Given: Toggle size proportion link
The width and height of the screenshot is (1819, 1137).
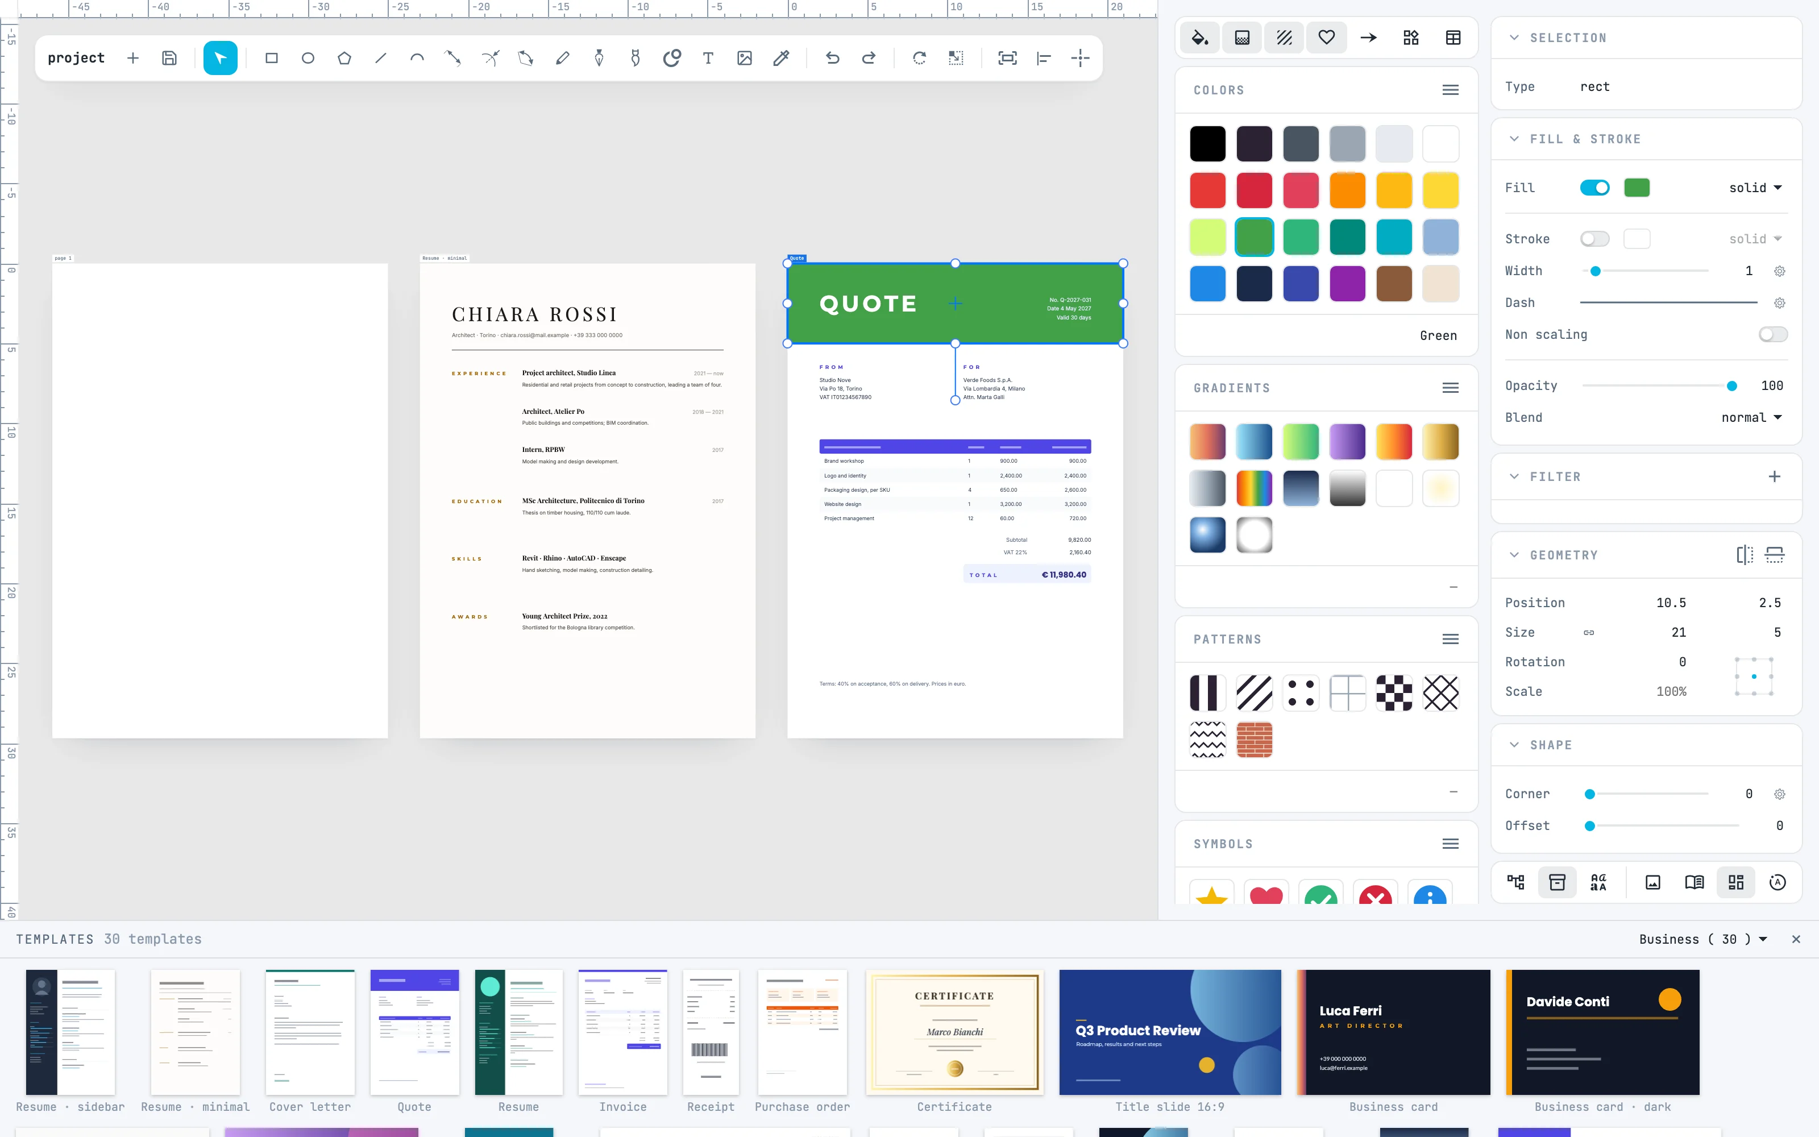Looking at the screenshot, I should pyautogui.click(x=1588, y=632).
